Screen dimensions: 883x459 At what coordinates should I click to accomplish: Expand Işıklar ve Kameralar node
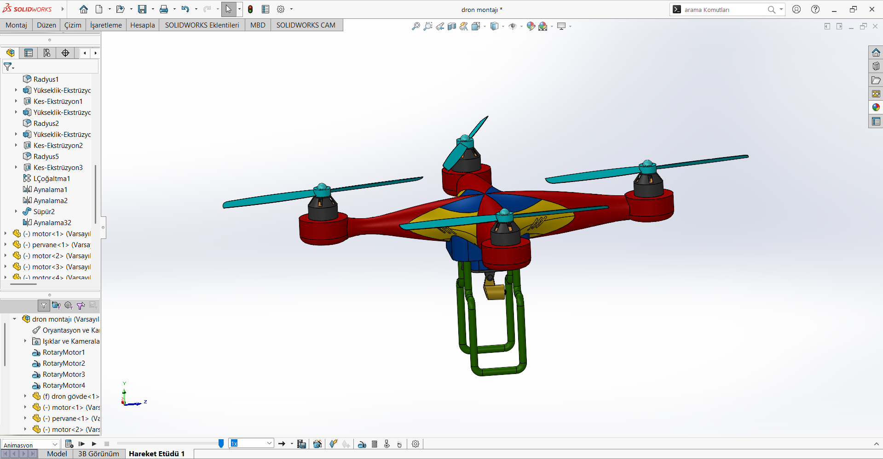point(25,341)
